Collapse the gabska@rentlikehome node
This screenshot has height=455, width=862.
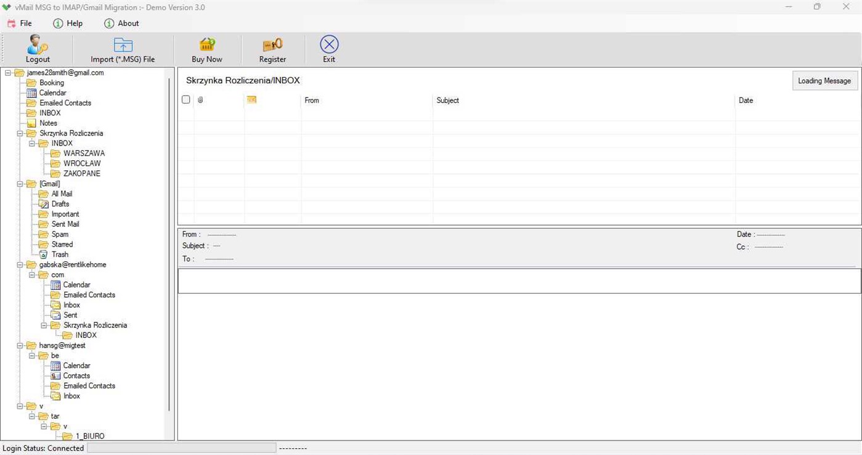coord(20,265)
